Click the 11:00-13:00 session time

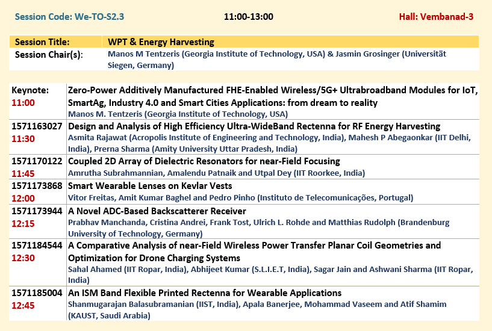pos(248,16)
